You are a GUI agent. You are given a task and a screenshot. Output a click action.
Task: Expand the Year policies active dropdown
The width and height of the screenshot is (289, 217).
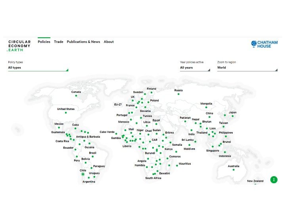point(195,68)
